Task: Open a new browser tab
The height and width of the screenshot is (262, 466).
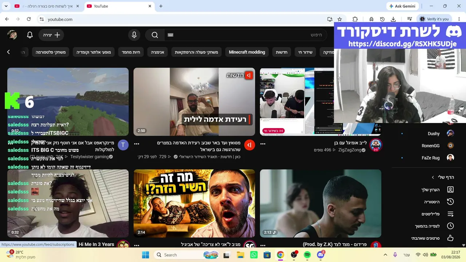Action: click(x=161, y=6)
